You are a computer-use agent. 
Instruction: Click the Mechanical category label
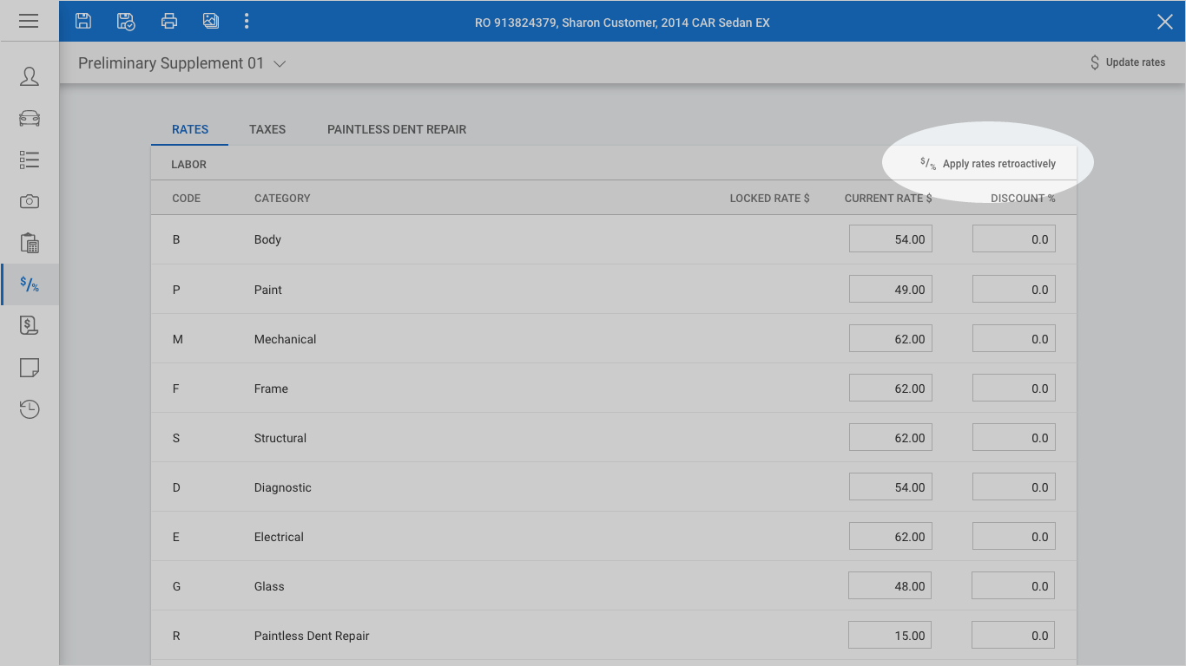285,339
